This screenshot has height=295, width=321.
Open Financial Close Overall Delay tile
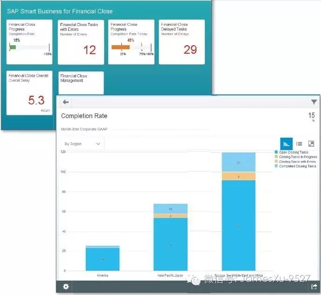[x=29, y=93]
